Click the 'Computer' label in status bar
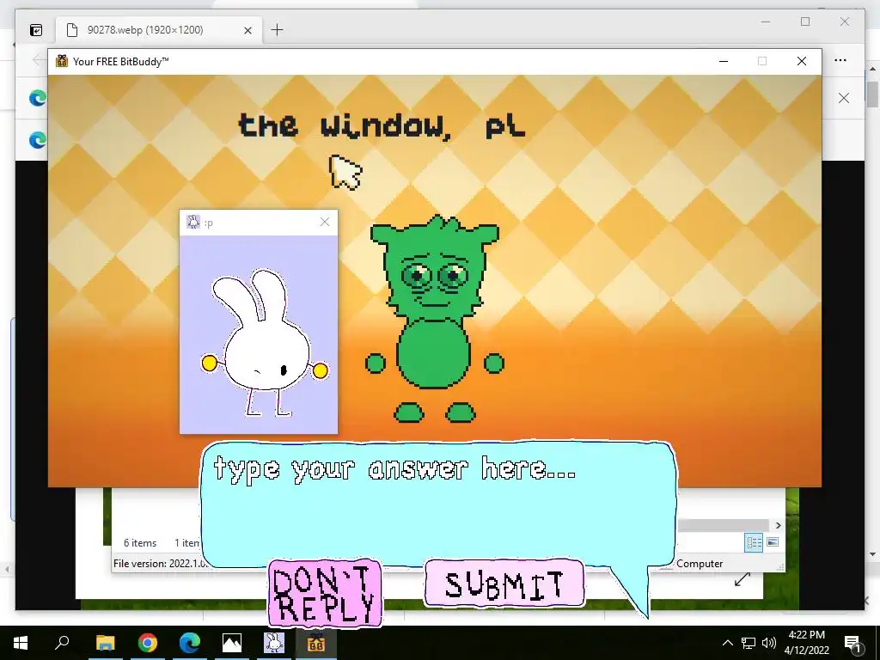 click(x=700, y=564)
